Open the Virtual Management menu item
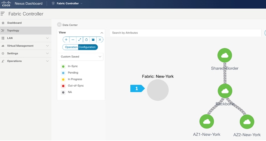266x141 pixels. pos(26,46)
